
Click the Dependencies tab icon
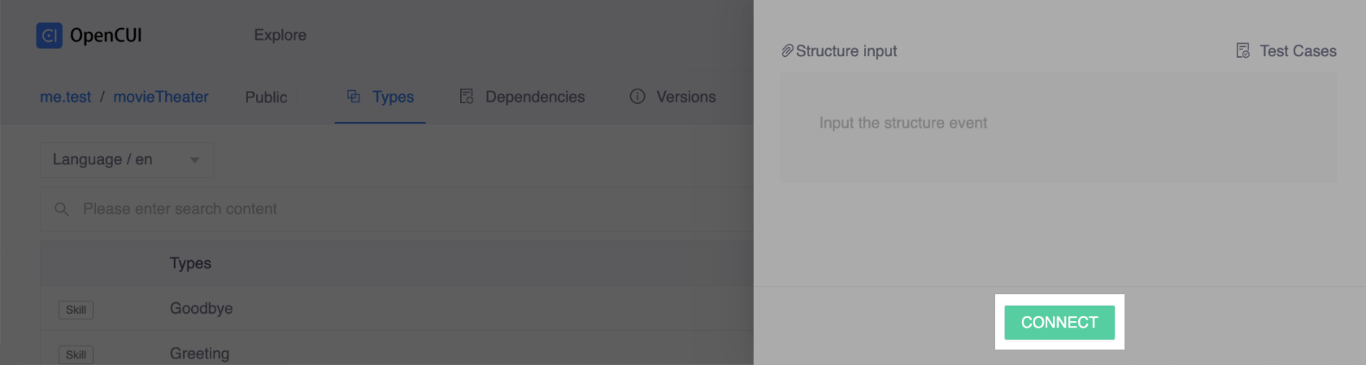coord(466,97)
